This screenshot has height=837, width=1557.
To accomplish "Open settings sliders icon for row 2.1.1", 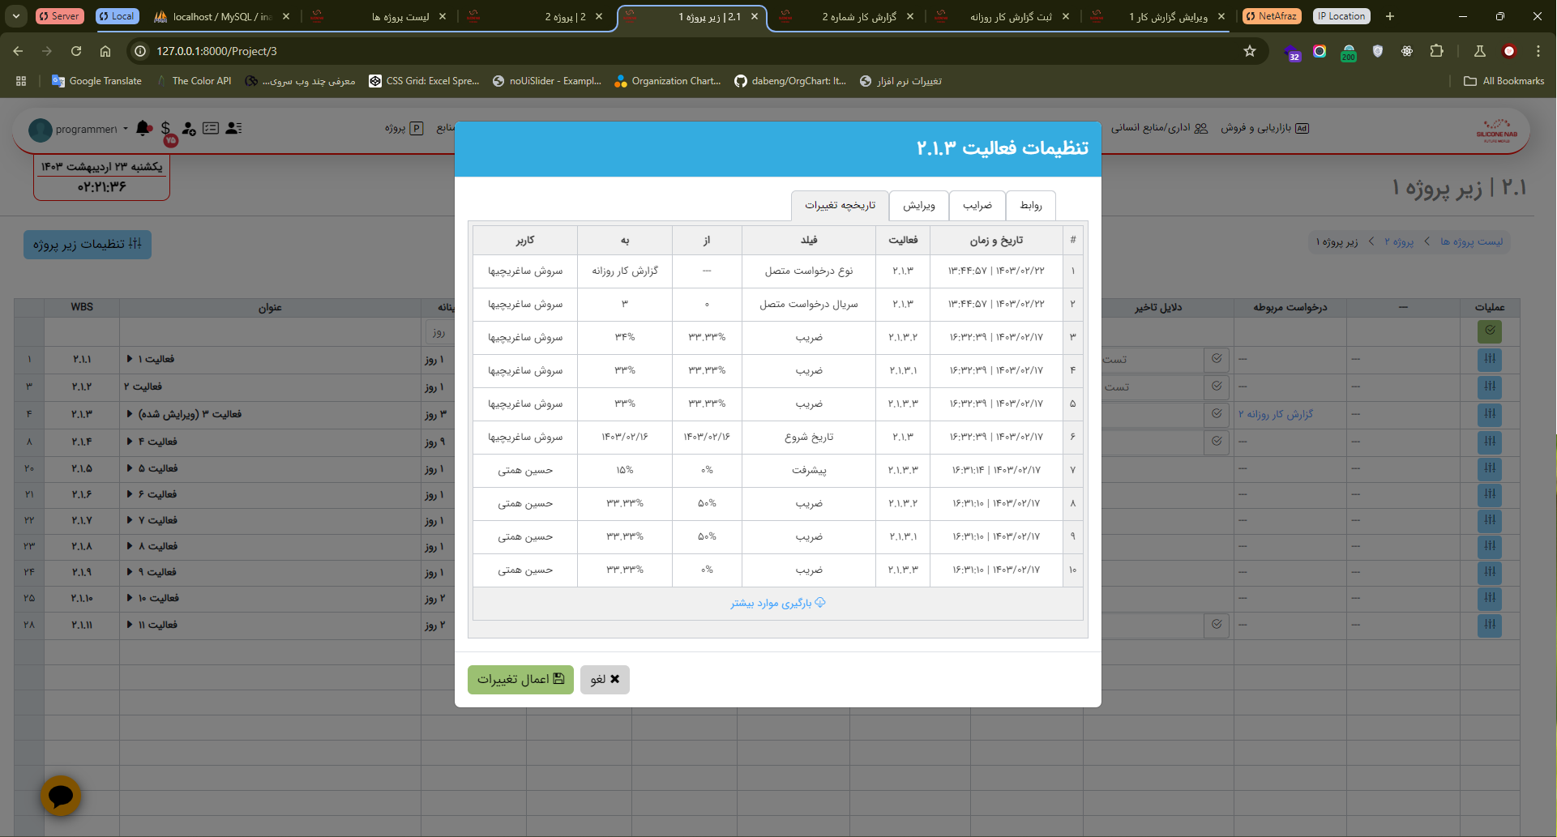I will coord(1489,359).
